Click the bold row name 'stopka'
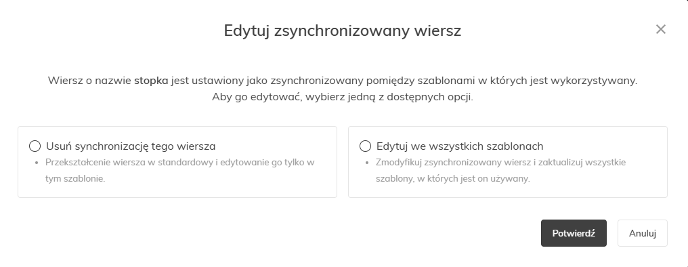Image resolution: width=688 pixels, height=267 pixels. [x=151, y=81]
